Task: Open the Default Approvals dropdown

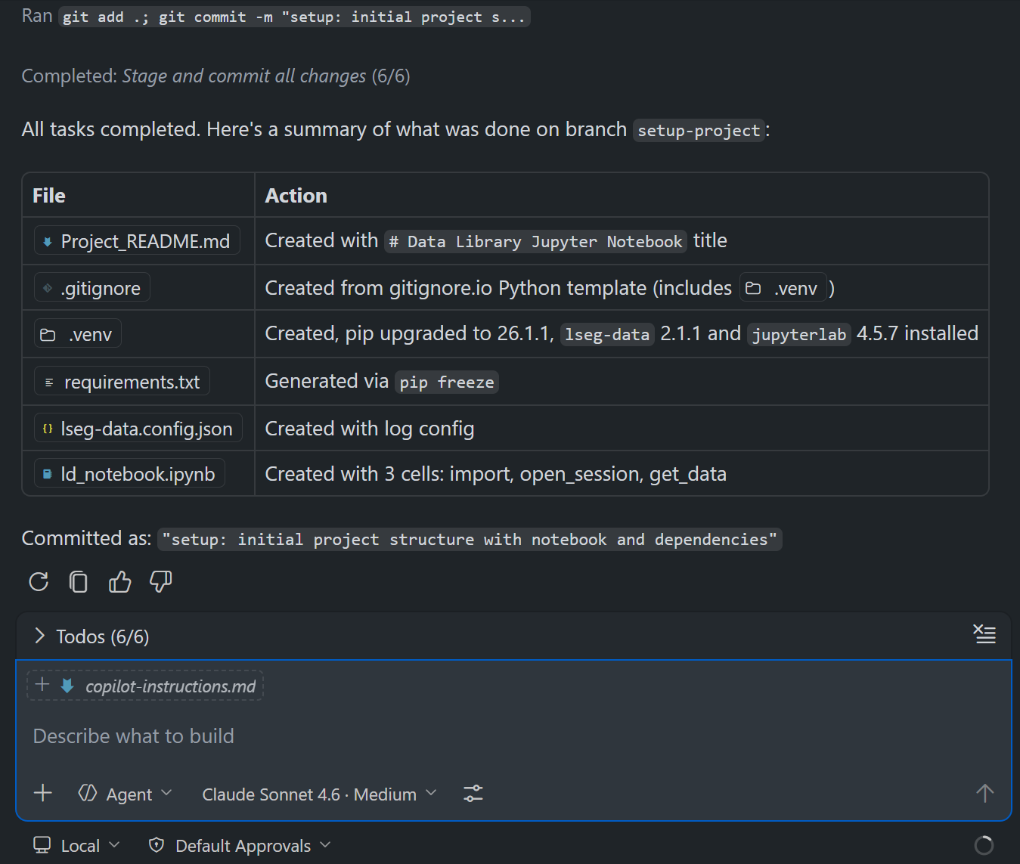Action: tap(240, 845)
